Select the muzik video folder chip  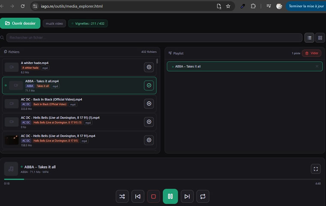coord(54,24)
